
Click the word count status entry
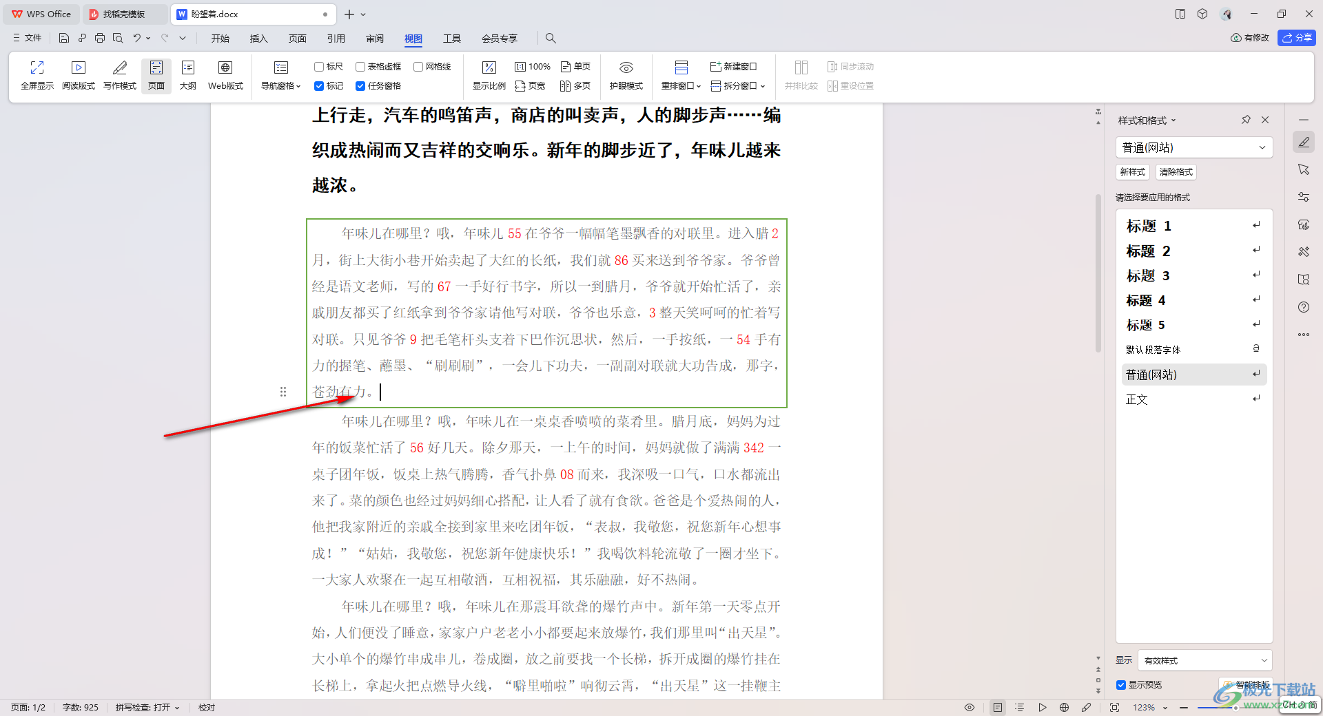[81, 707]
